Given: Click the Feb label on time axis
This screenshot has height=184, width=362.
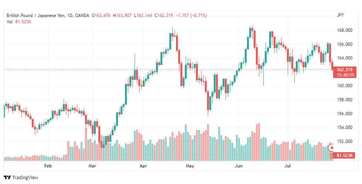Looking at the screenshot, I should (x=48, y=166).
